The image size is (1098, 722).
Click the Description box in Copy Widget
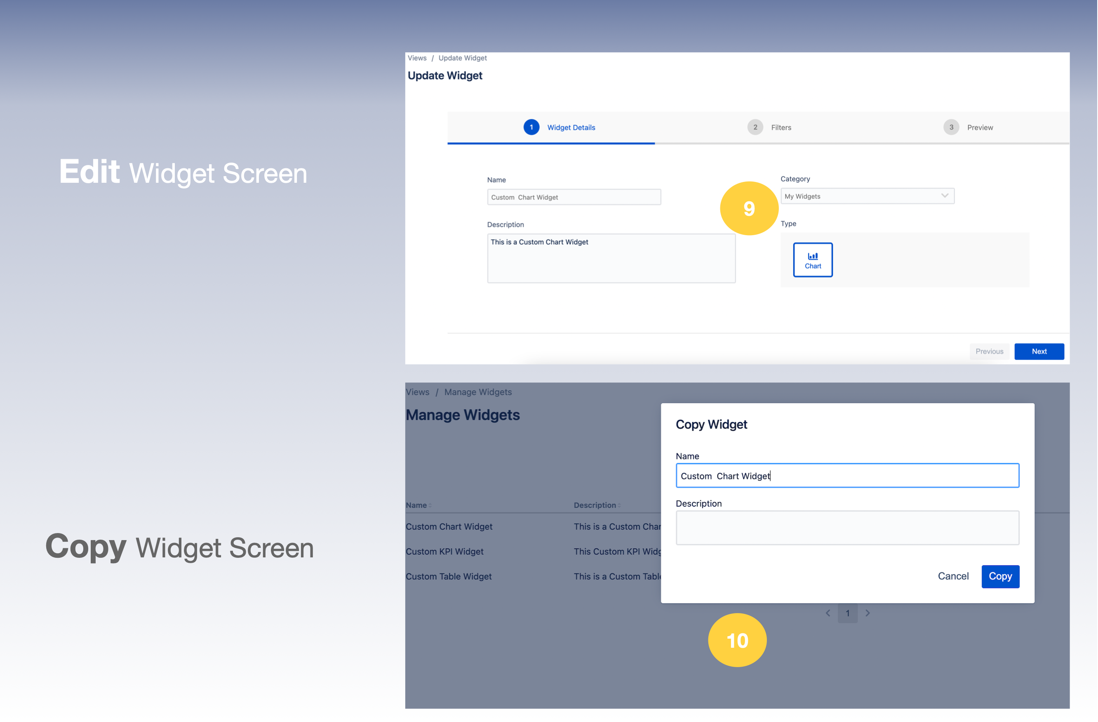tap(847, 528)
